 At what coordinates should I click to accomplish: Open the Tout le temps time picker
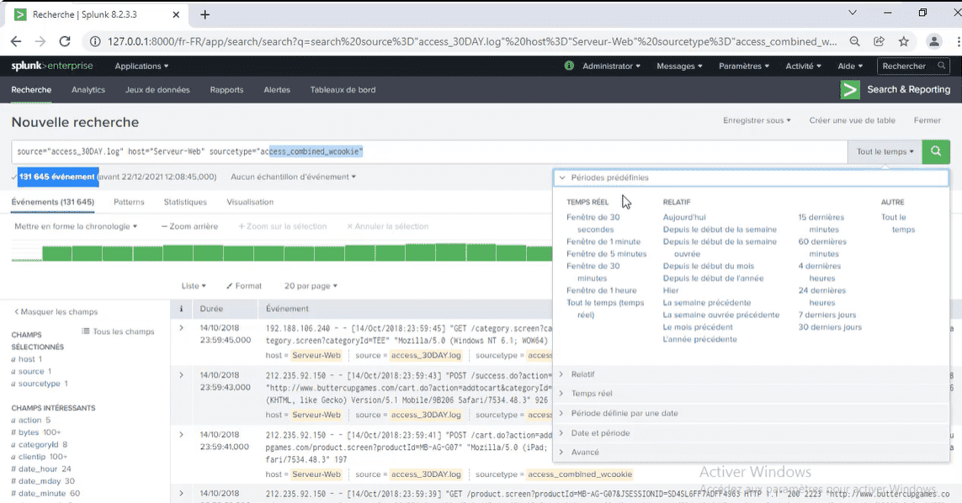[885, 151]
